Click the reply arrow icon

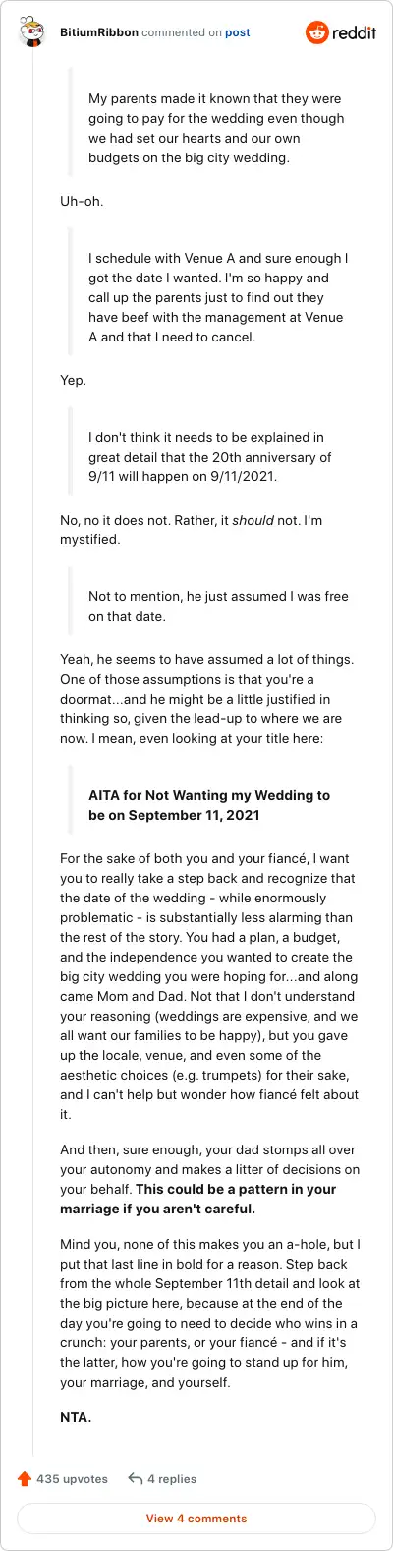coord(135,1478)
